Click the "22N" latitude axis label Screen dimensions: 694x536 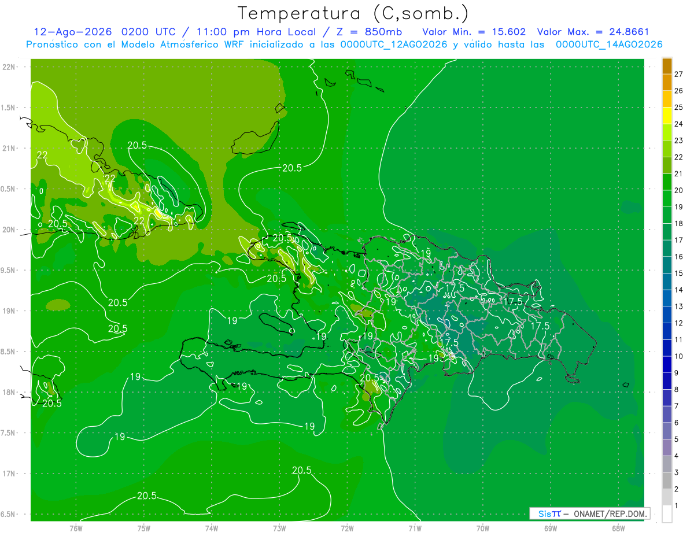point(8,67)
